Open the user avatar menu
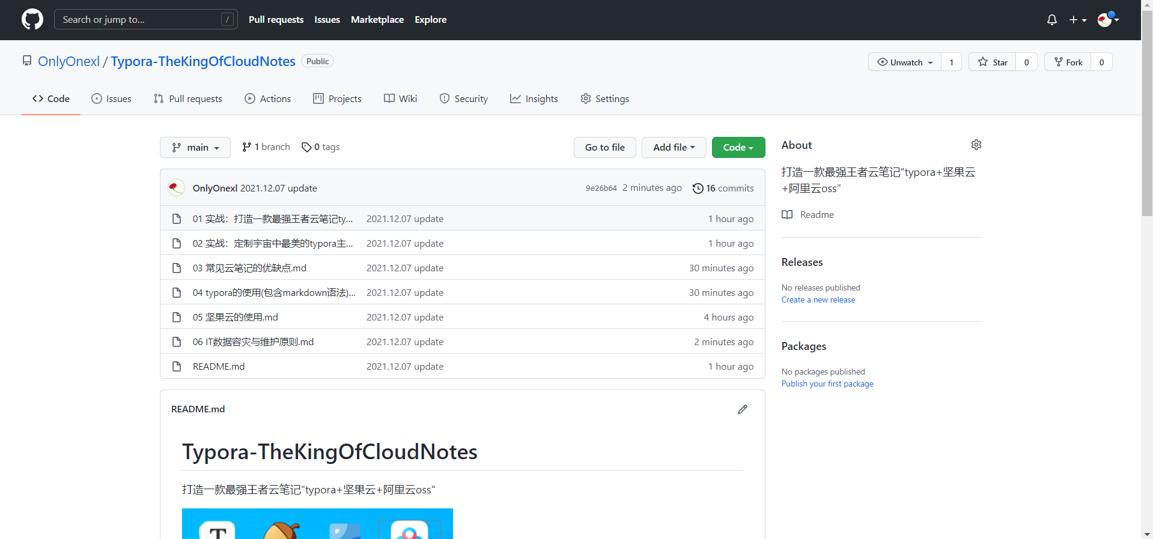The image size is (1153, 539). point(1108,20)
